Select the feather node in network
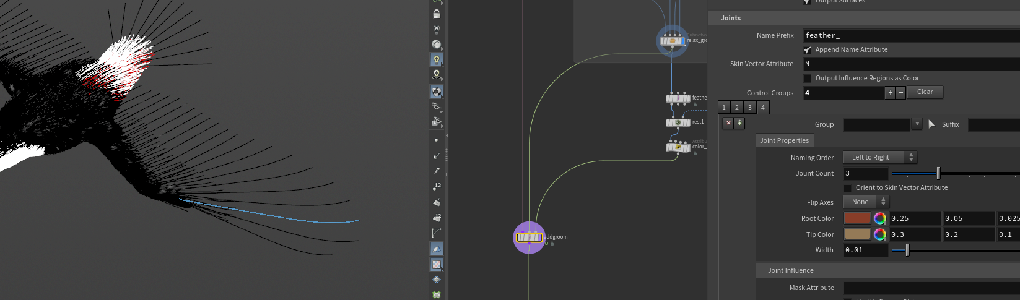Viewport: 1020px width, 300px height. pos(678,98)
